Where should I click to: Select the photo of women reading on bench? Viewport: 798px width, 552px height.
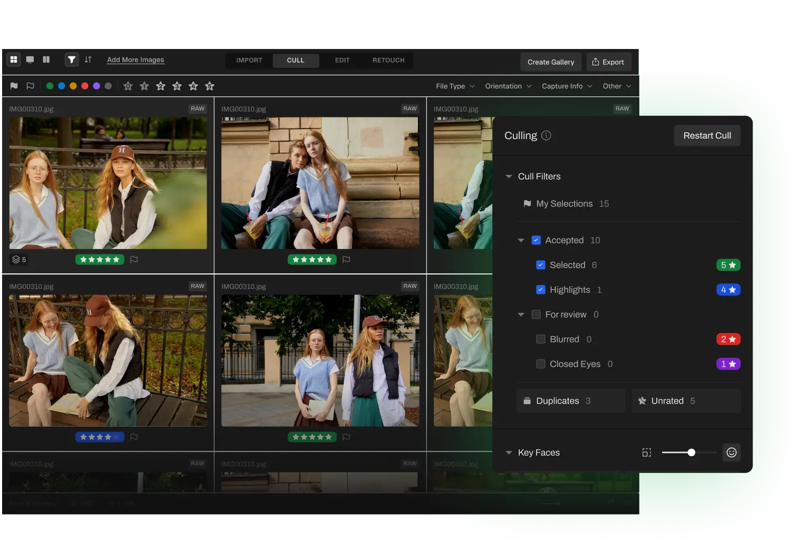pos(108,361)
